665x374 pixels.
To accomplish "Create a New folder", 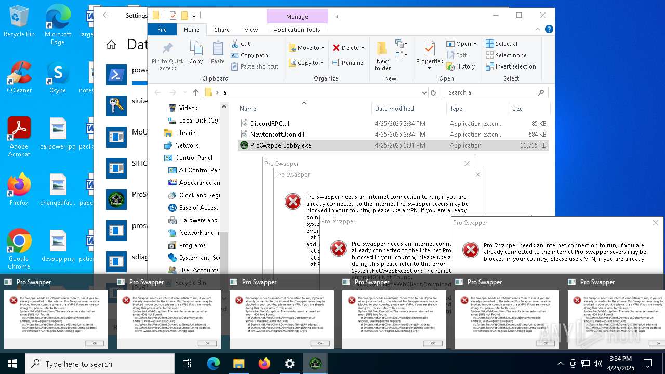I will (382, 56).
